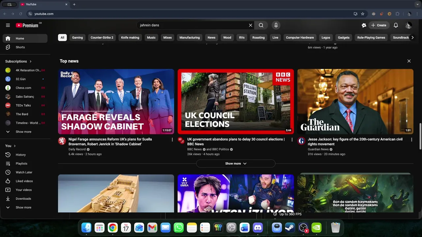Viewport: 422px width, 237px height.
Task: Show more items under You
Action: pyautogui.click(x=25, y=207)
